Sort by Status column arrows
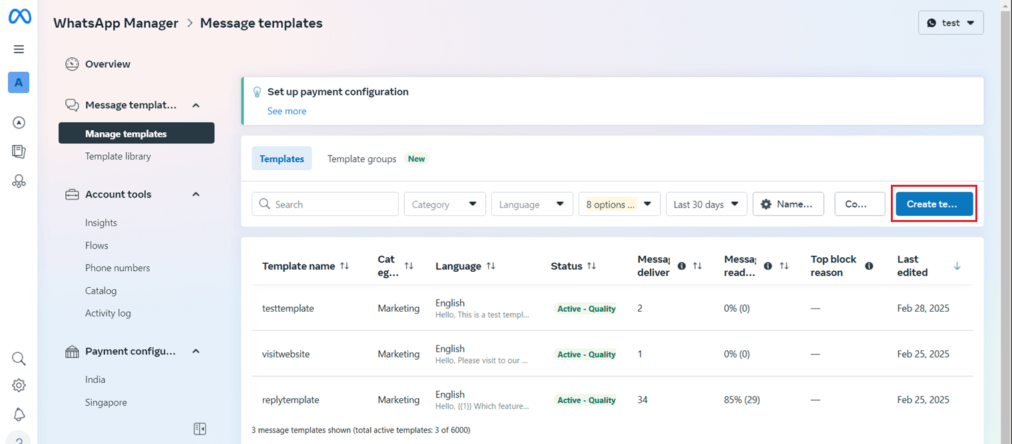Screen dimensions: 1012x444 591,266
